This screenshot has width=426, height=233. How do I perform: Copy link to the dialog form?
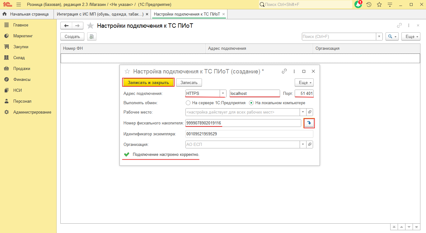(x=284, y=71)
